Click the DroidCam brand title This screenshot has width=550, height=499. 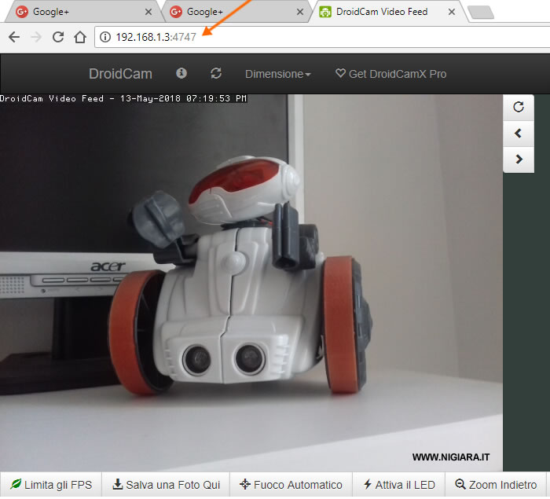tap(120, 74)
